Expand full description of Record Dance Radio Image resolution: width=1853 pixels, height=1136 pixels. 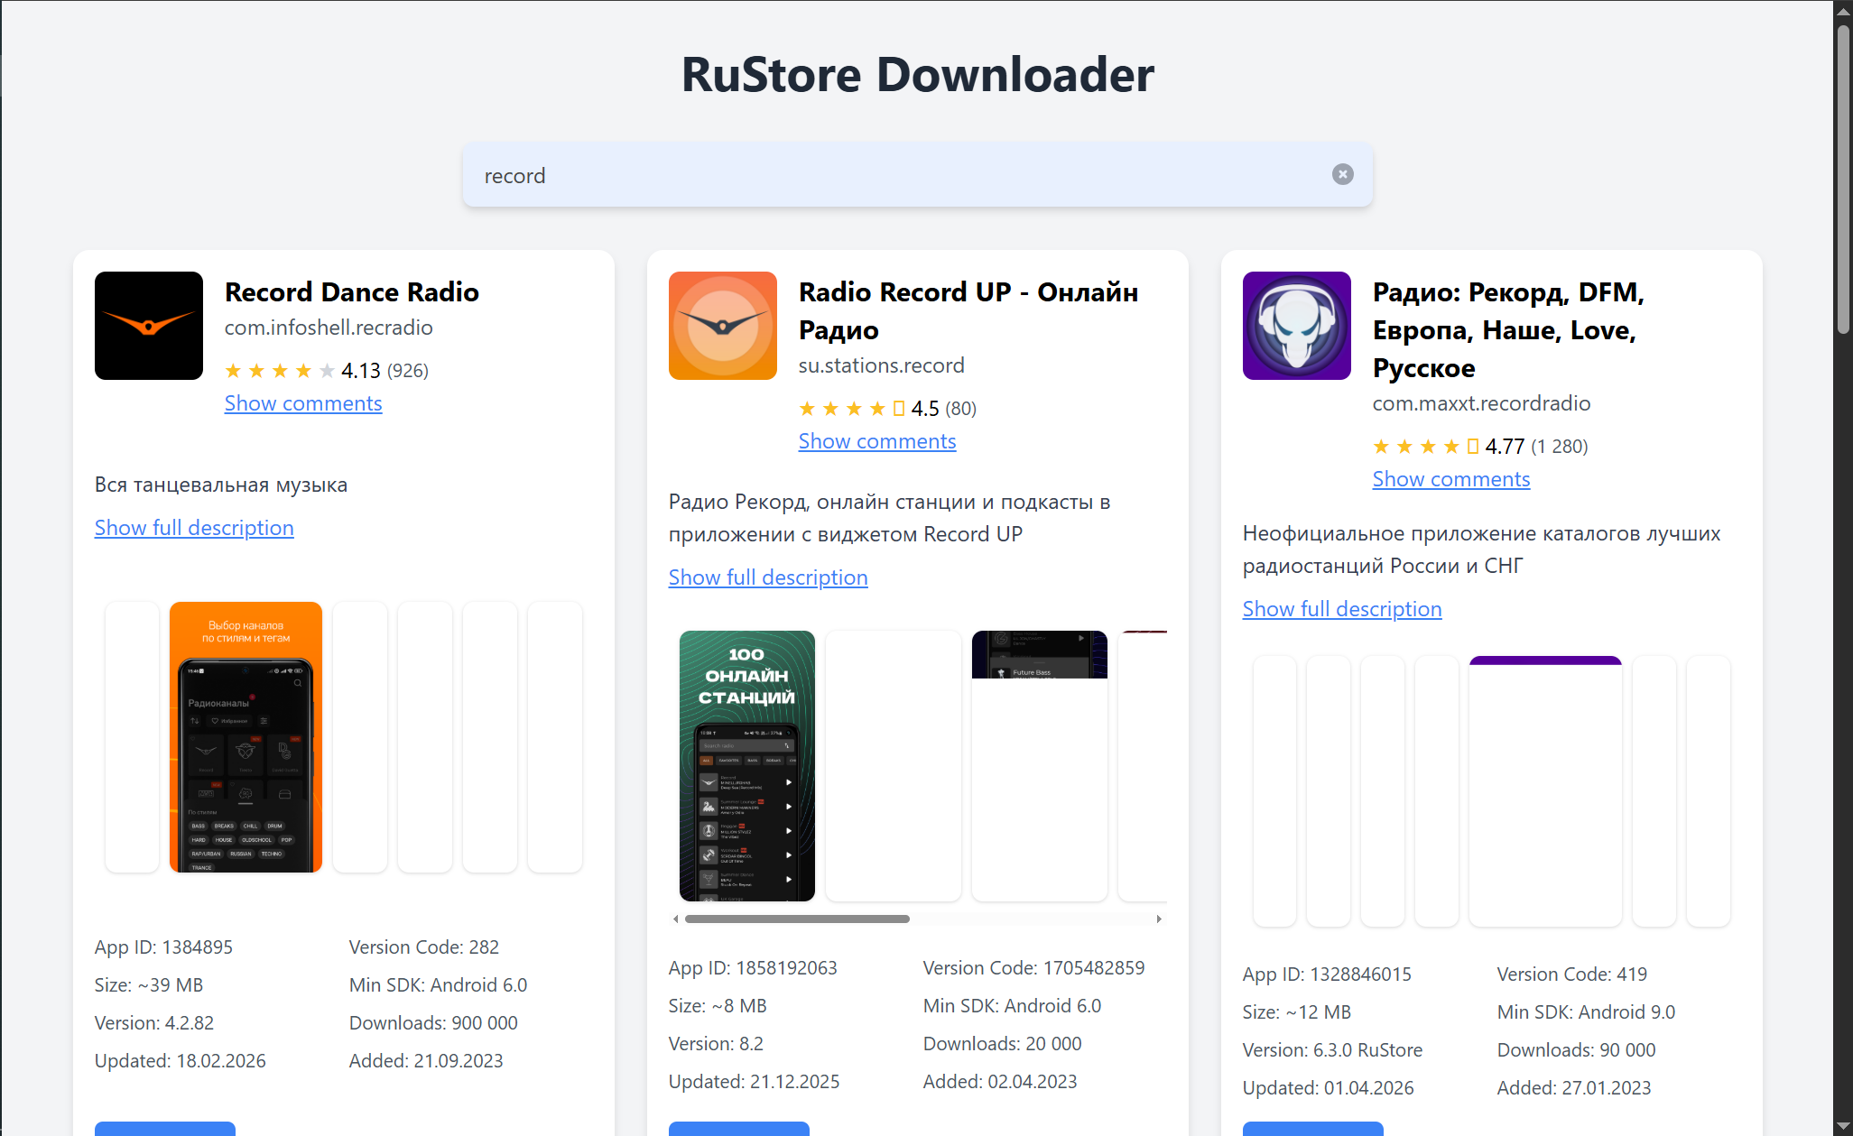[194, 528]
